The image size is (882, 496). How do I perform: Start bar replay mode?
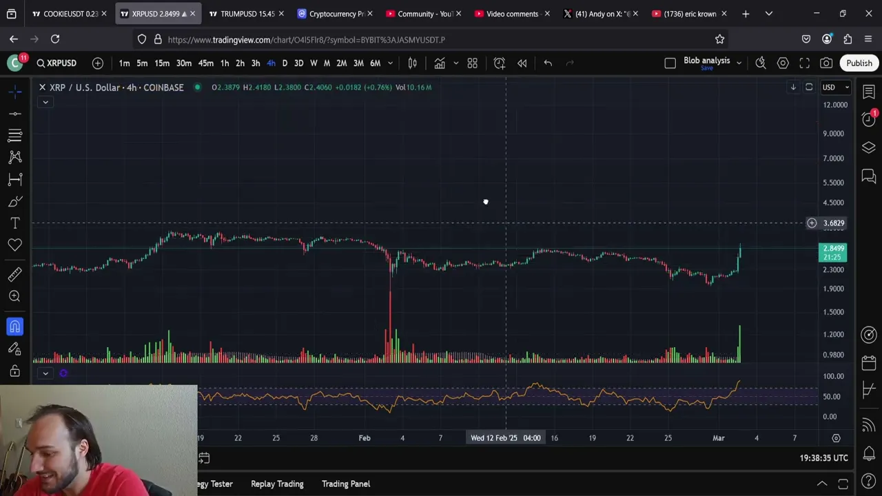(x=522, y=63)
